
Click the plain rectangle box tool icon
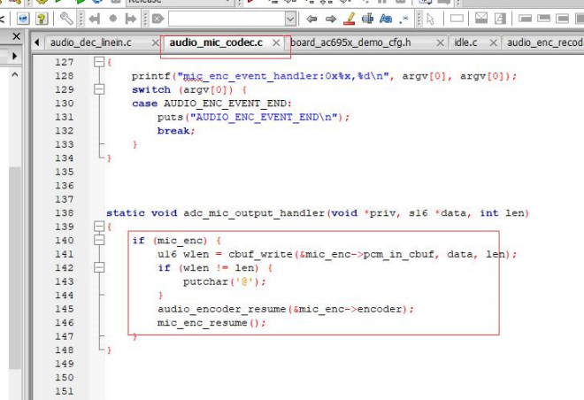(457, 19)
